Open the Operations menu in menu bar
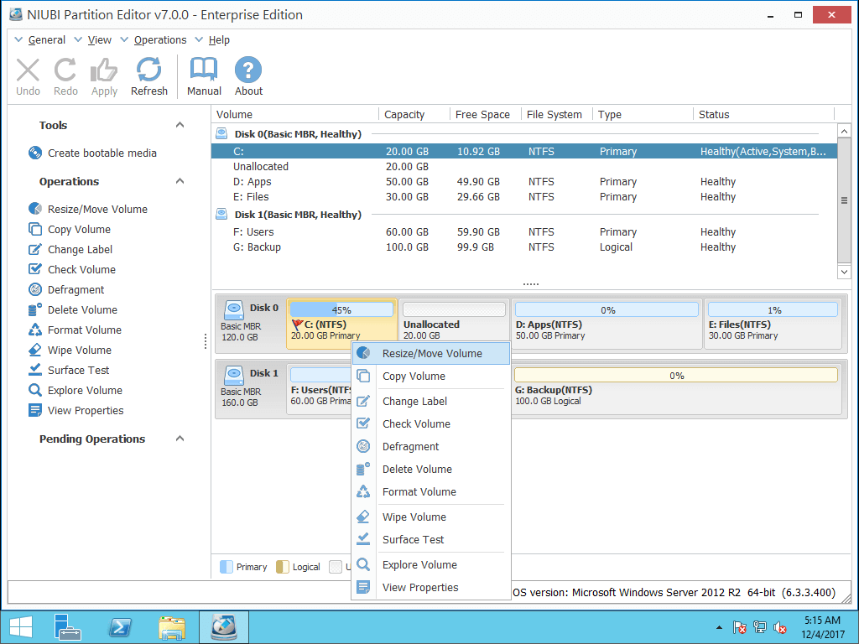Image resolution: width=859 pixels, height=644 pixels. [160, 39]
